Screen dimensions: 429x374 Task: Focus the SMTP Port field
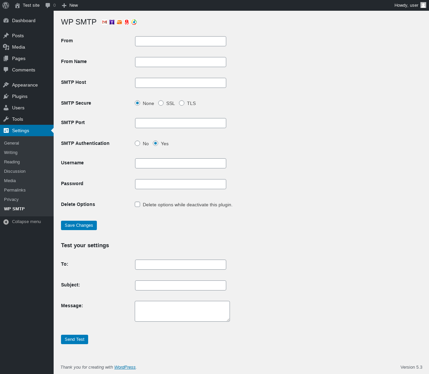tap(181, 123)
